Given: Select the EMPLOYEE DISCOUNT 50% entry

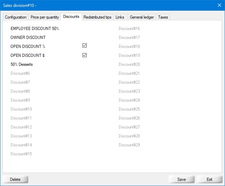Looking at the screenshot, I should (35, 29).
